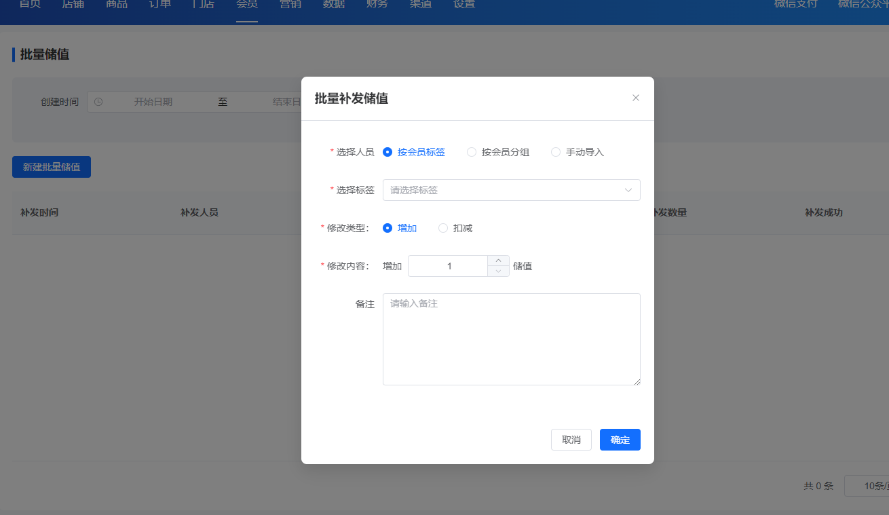Click the 新建批量储值 button
889x515 pixels.
(52, 167)
